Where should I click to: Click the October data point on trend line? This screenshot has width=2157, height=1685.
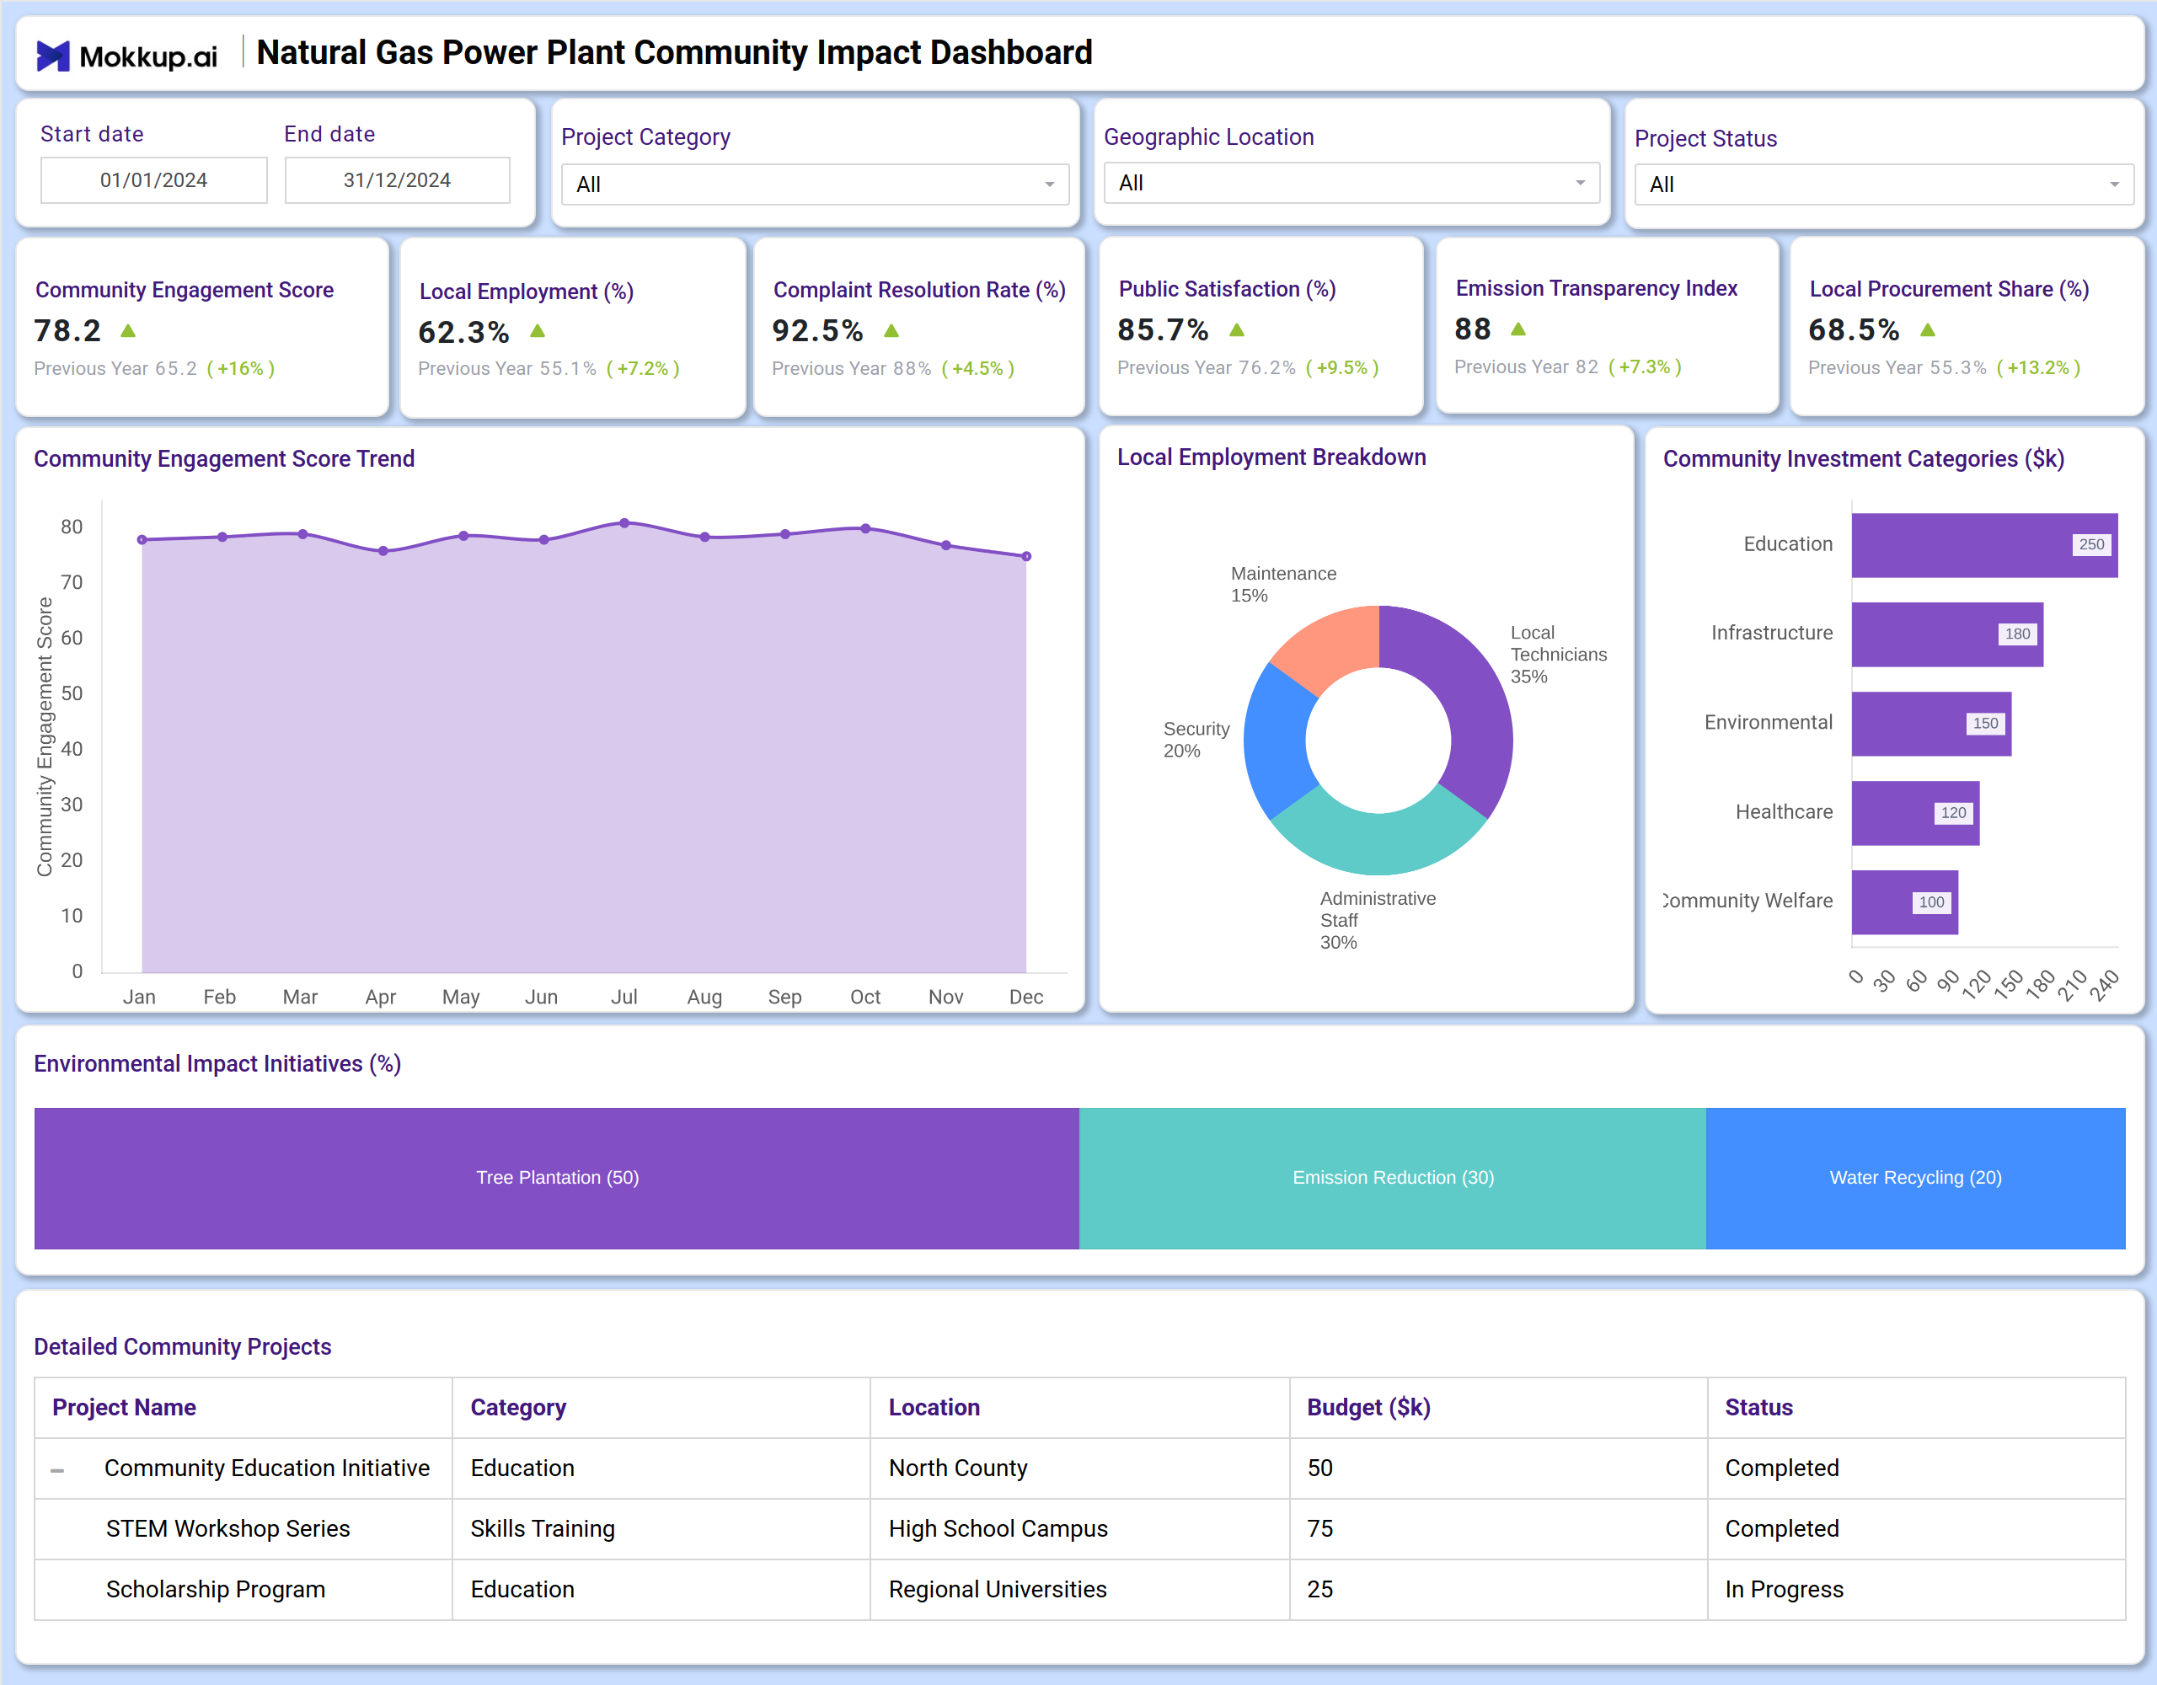[x=865, y=528]
